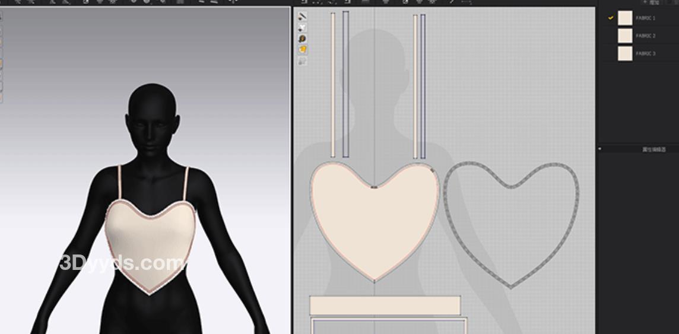The image size is (679, 334).
Task: Click the greyed-out bottom icon in the 2D window toolbar
Action: tap(303, 61)
